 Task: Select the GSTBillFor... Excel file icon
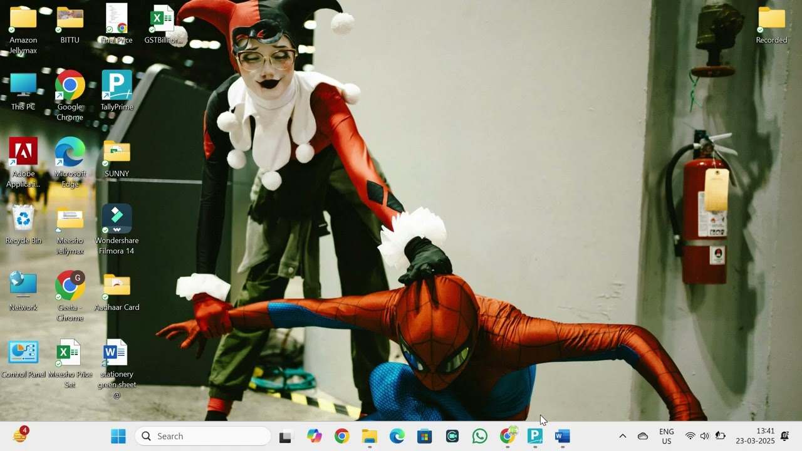point(164,25)
